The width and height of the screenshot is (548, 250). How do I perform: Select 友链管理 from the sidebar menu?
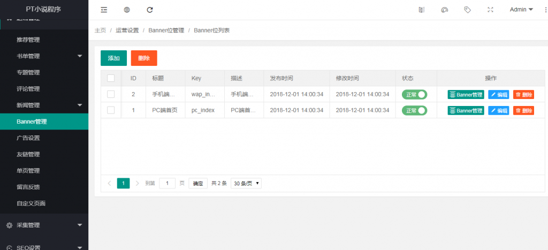tap(28, 155)
